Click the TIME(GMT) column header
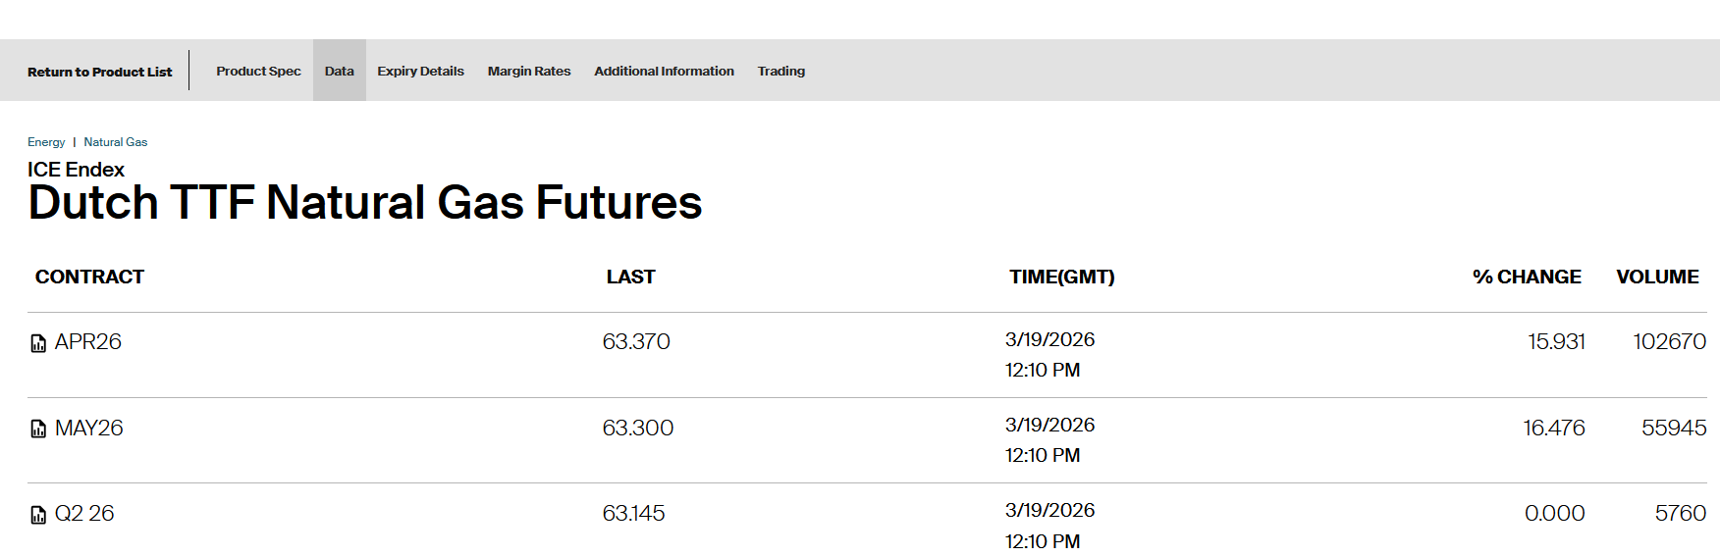This screenshot has width=1720, height=556. click(1061, 277)
